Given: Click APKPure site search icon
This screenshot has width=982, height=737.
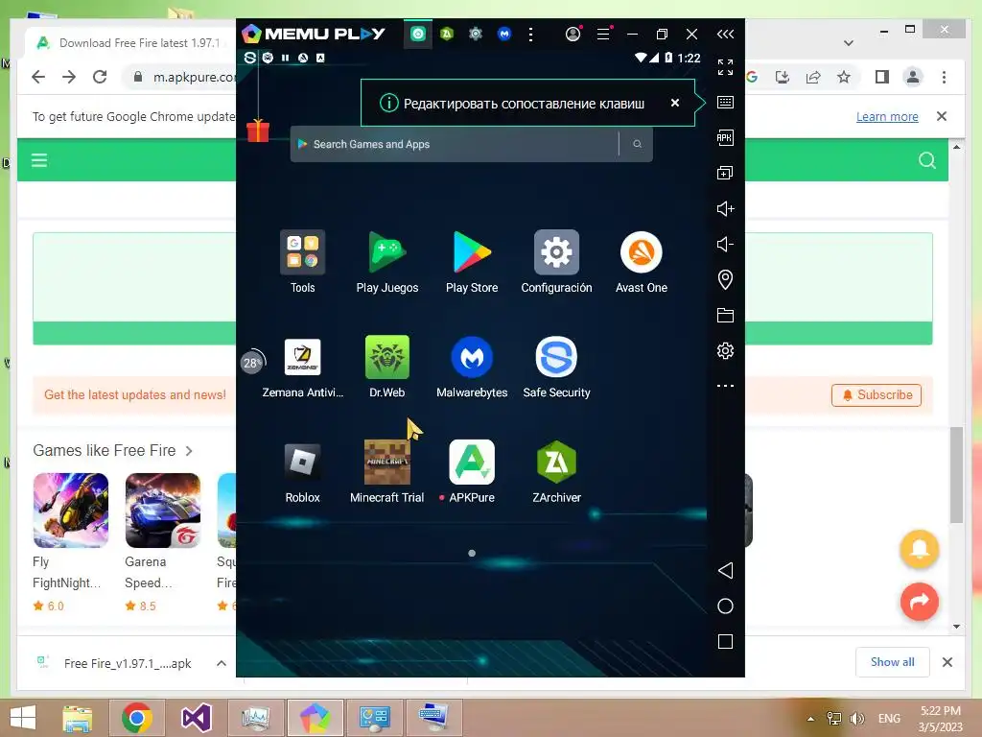Looking at the screenshot, I should [927, 160].
